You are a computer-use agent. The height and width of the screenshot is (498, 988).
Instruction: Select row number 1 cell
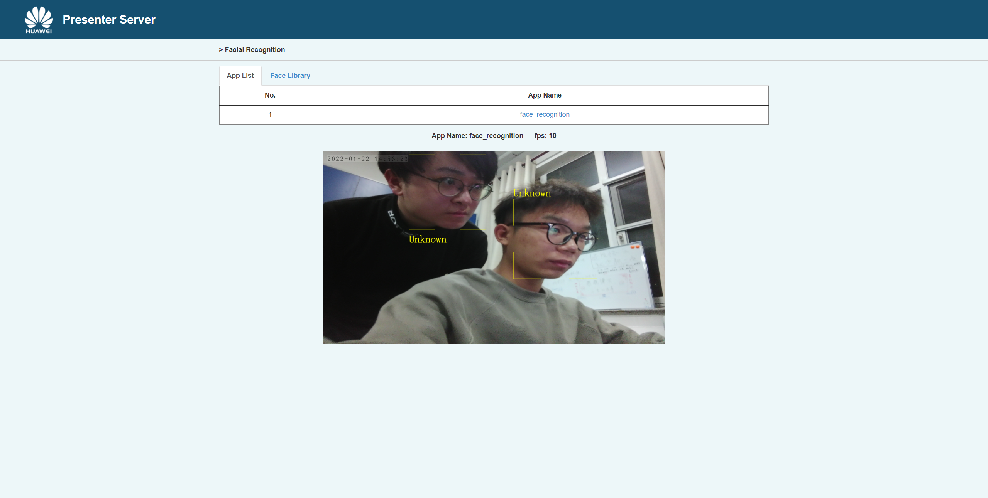(x=270, y=114)
